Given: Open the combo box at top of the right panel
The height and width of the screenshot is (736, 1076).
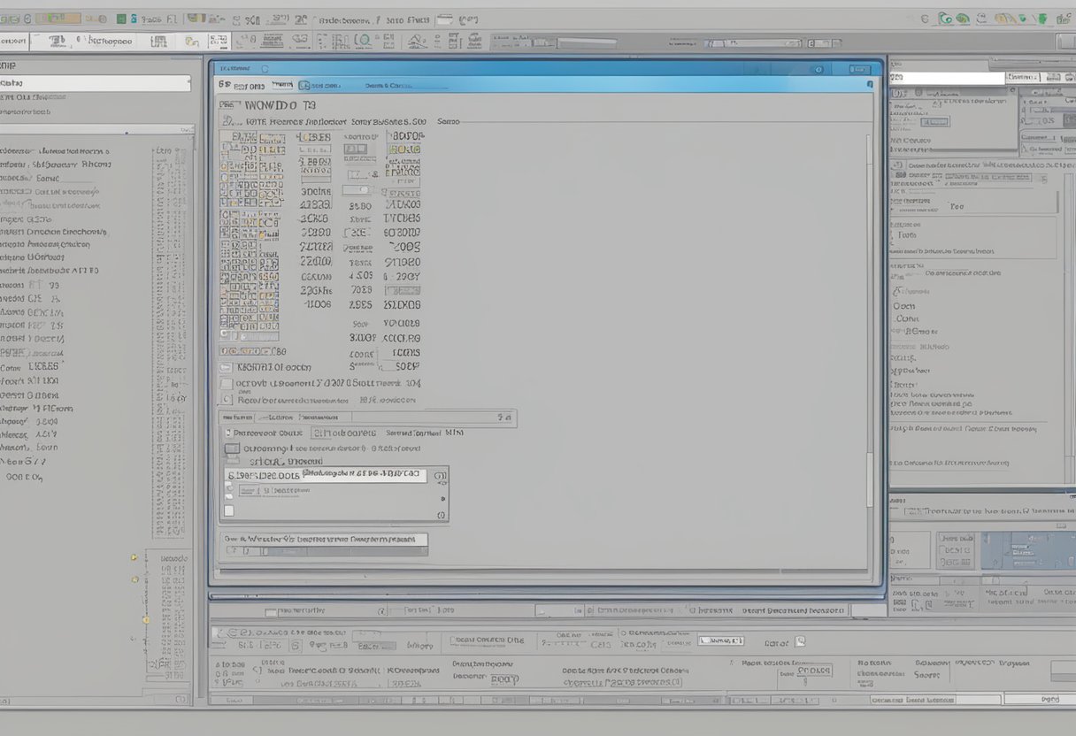Looking at the screenshot, I should (x=947, y=78).
